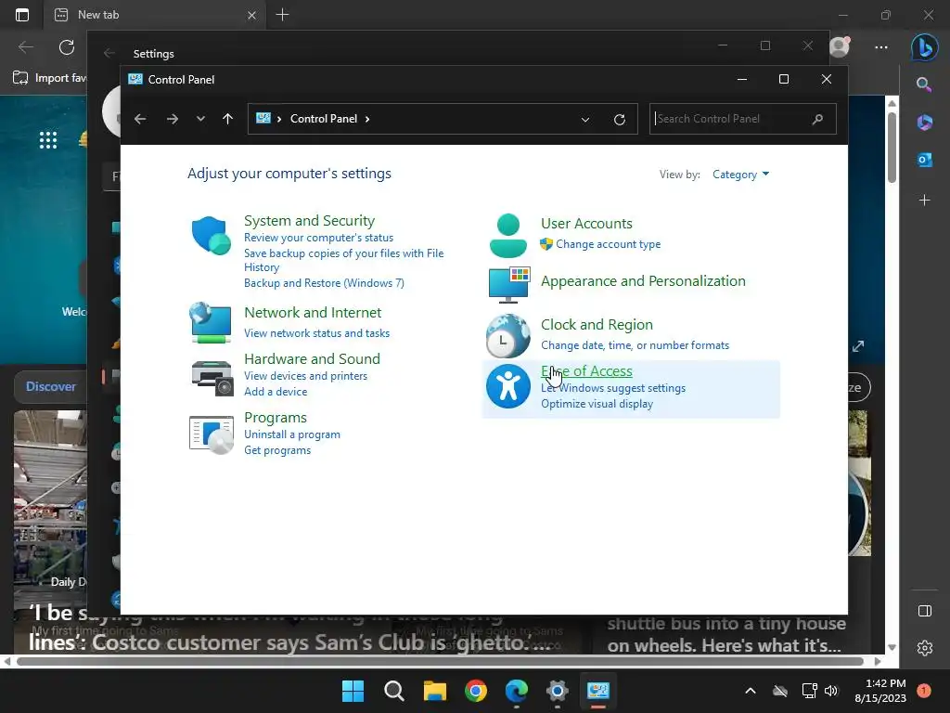This screenshot has width=950, height=713.
Task: Open volume control in system tray
Action: click(x=831, y=691)
